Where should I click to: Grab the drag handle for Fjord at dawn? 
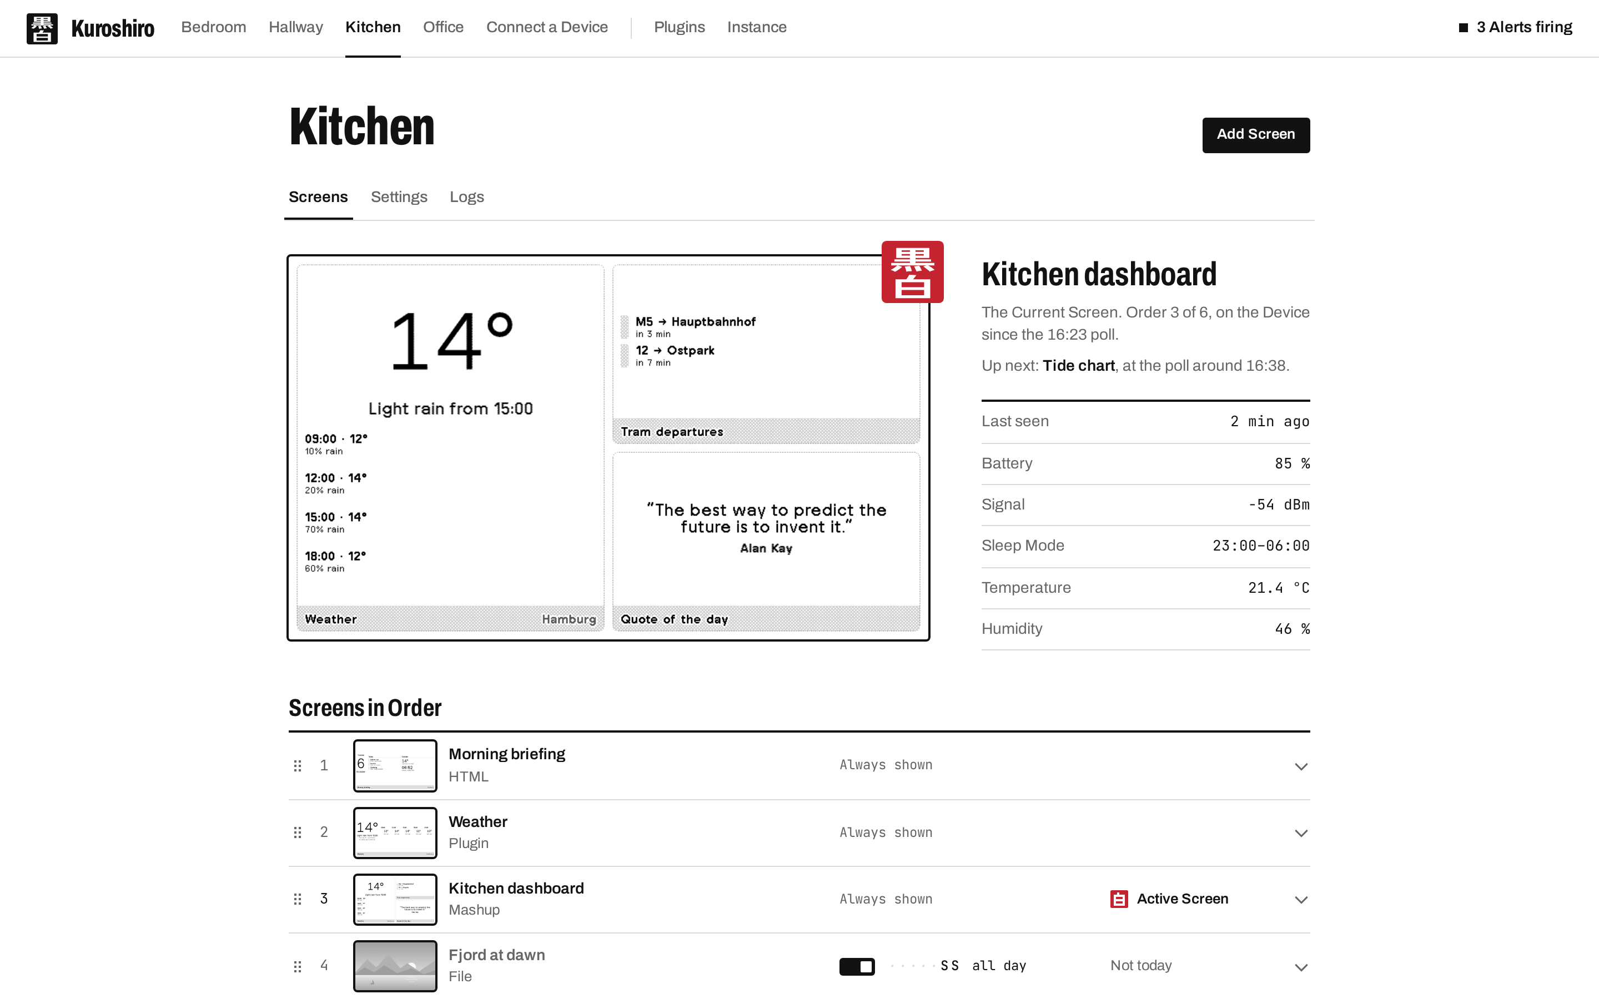tap(298, 967)
